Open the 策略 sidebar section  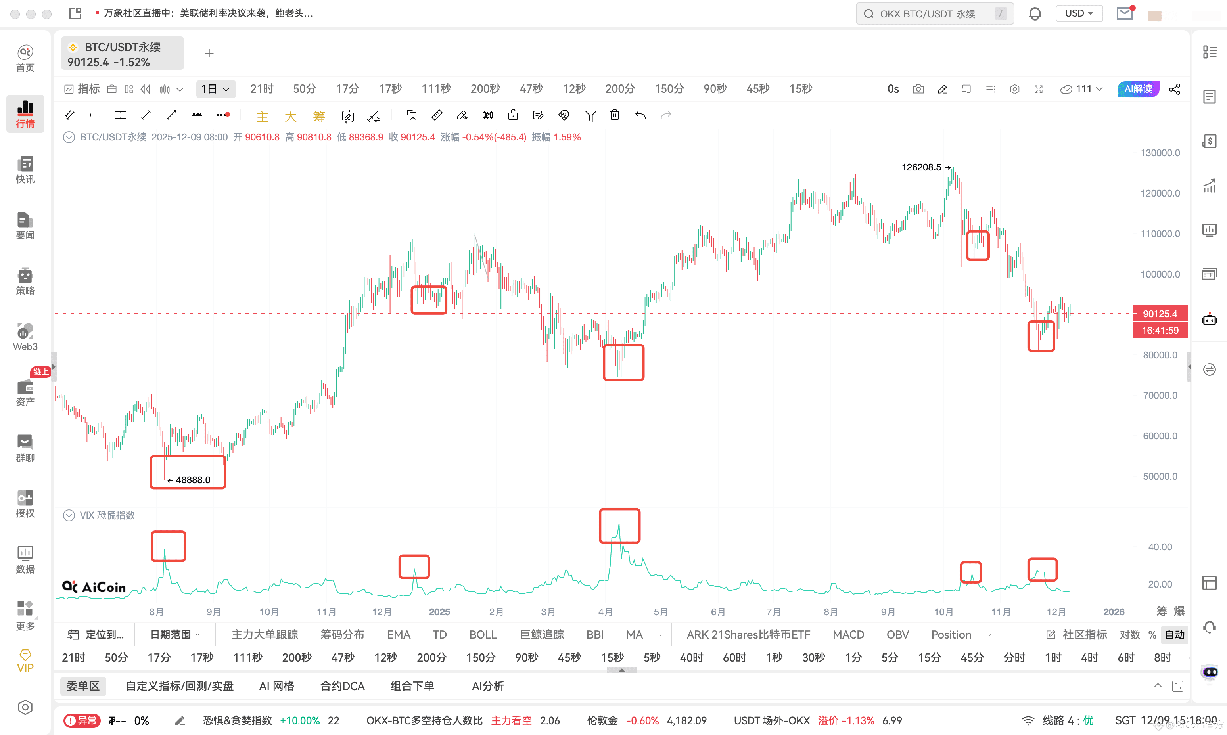25,281
